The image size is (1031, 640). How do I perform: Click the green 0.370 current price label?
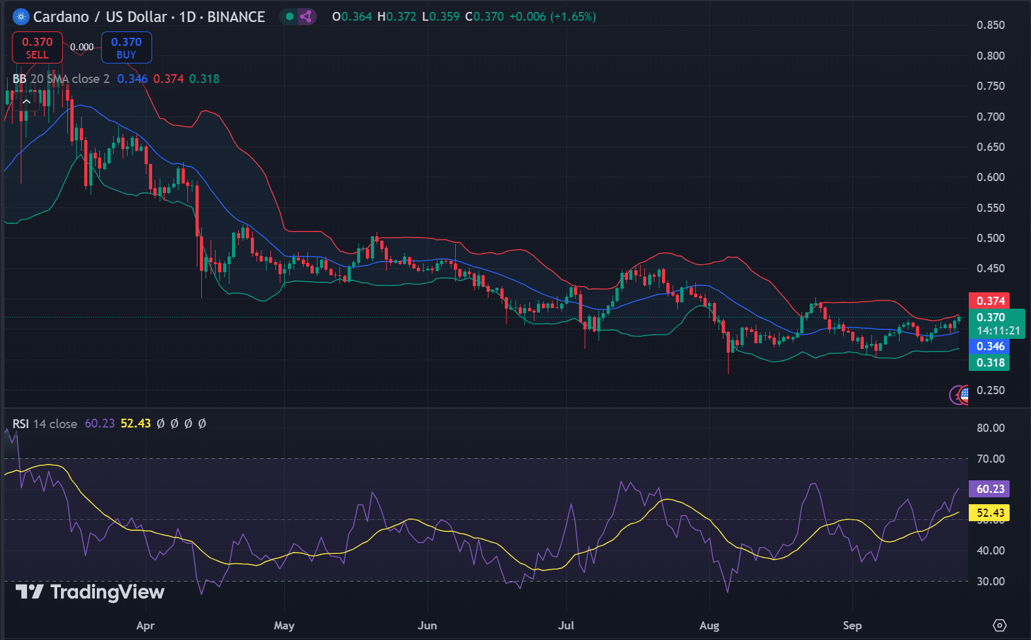coord(997,324)
